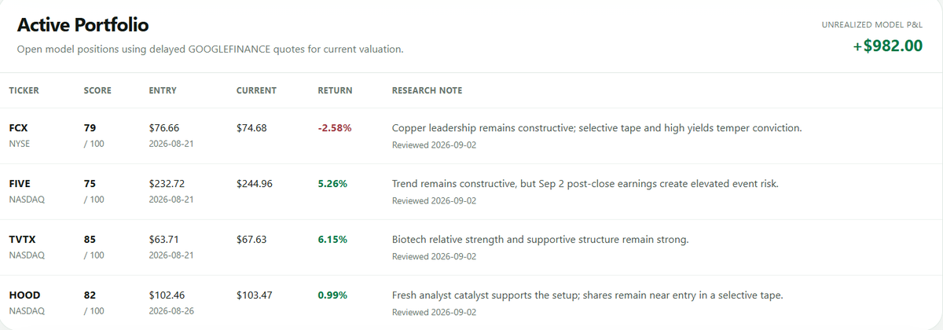This screenshot has width=943, height=330.
Task: Click the TVTX biotech relative strength note
Action: pos(540,239)
